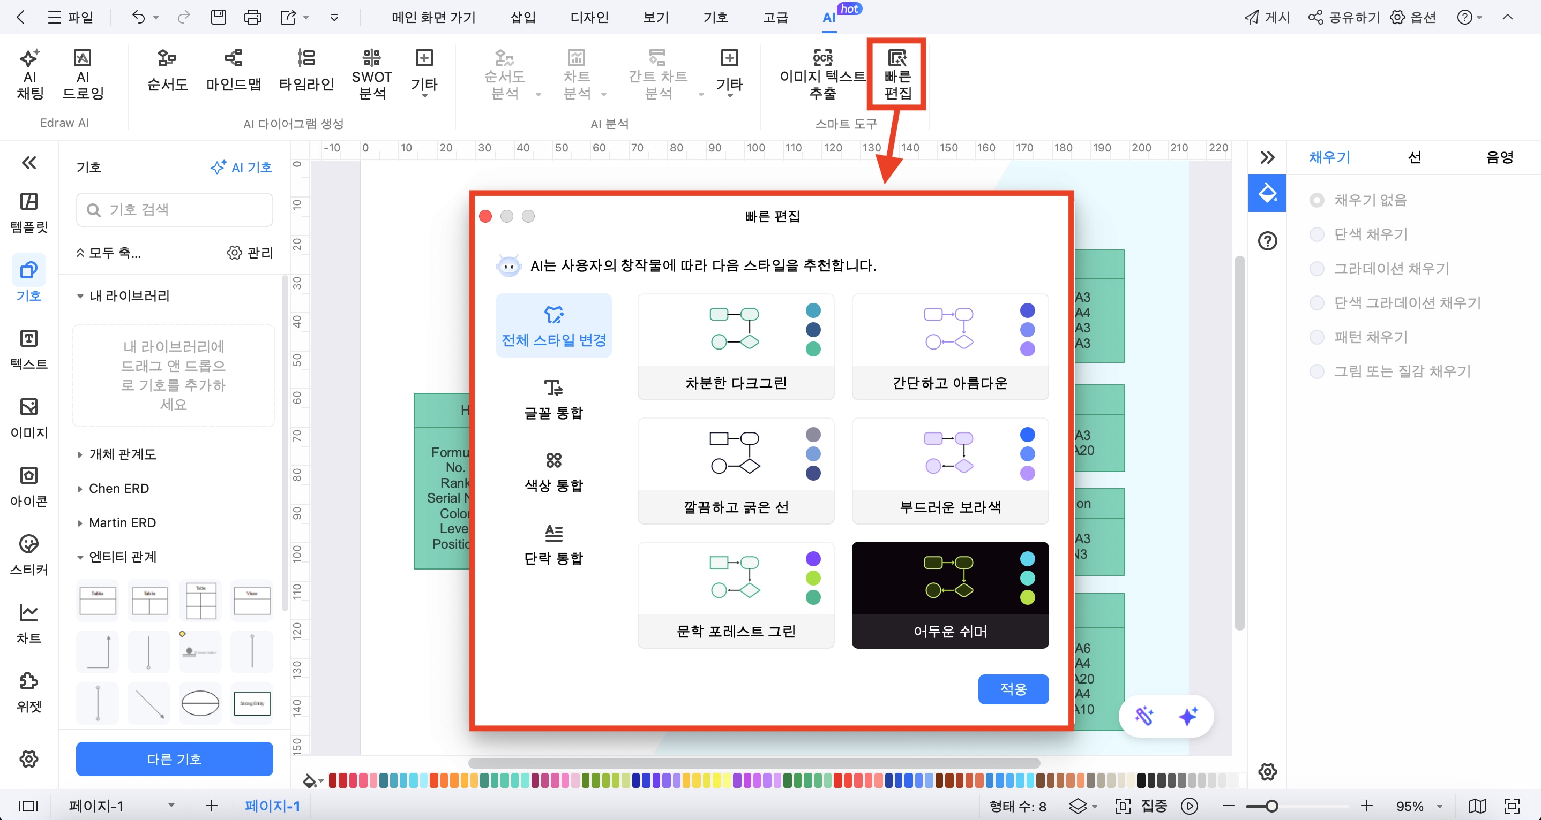Open the 위젯 sidebar panel
This screenshot has width=1541, height=820.
point(29,691)
